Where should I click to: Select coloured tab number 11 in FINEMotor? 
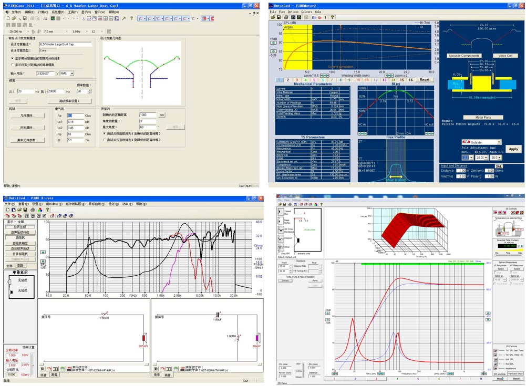(367, 80)
